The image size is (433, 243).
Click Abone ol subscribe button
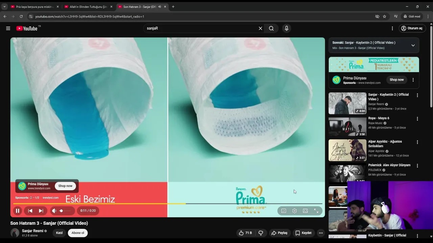[78, 233]
